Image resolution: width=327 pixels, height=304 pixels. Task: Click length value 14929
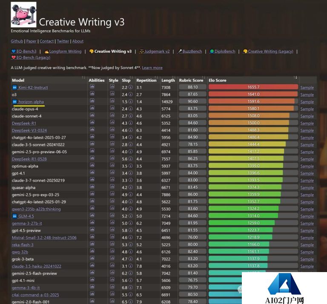point(167,102)
